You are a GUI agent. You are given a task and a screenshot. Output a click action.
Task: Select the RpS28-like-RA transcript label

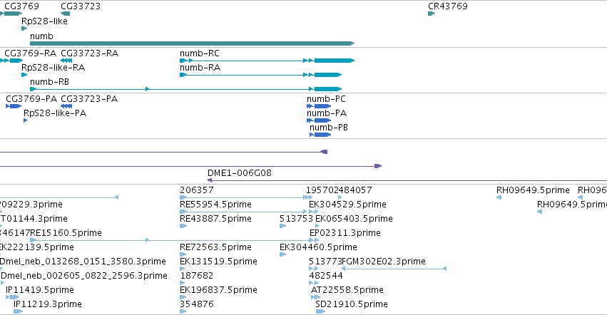[x=53, y=67]
